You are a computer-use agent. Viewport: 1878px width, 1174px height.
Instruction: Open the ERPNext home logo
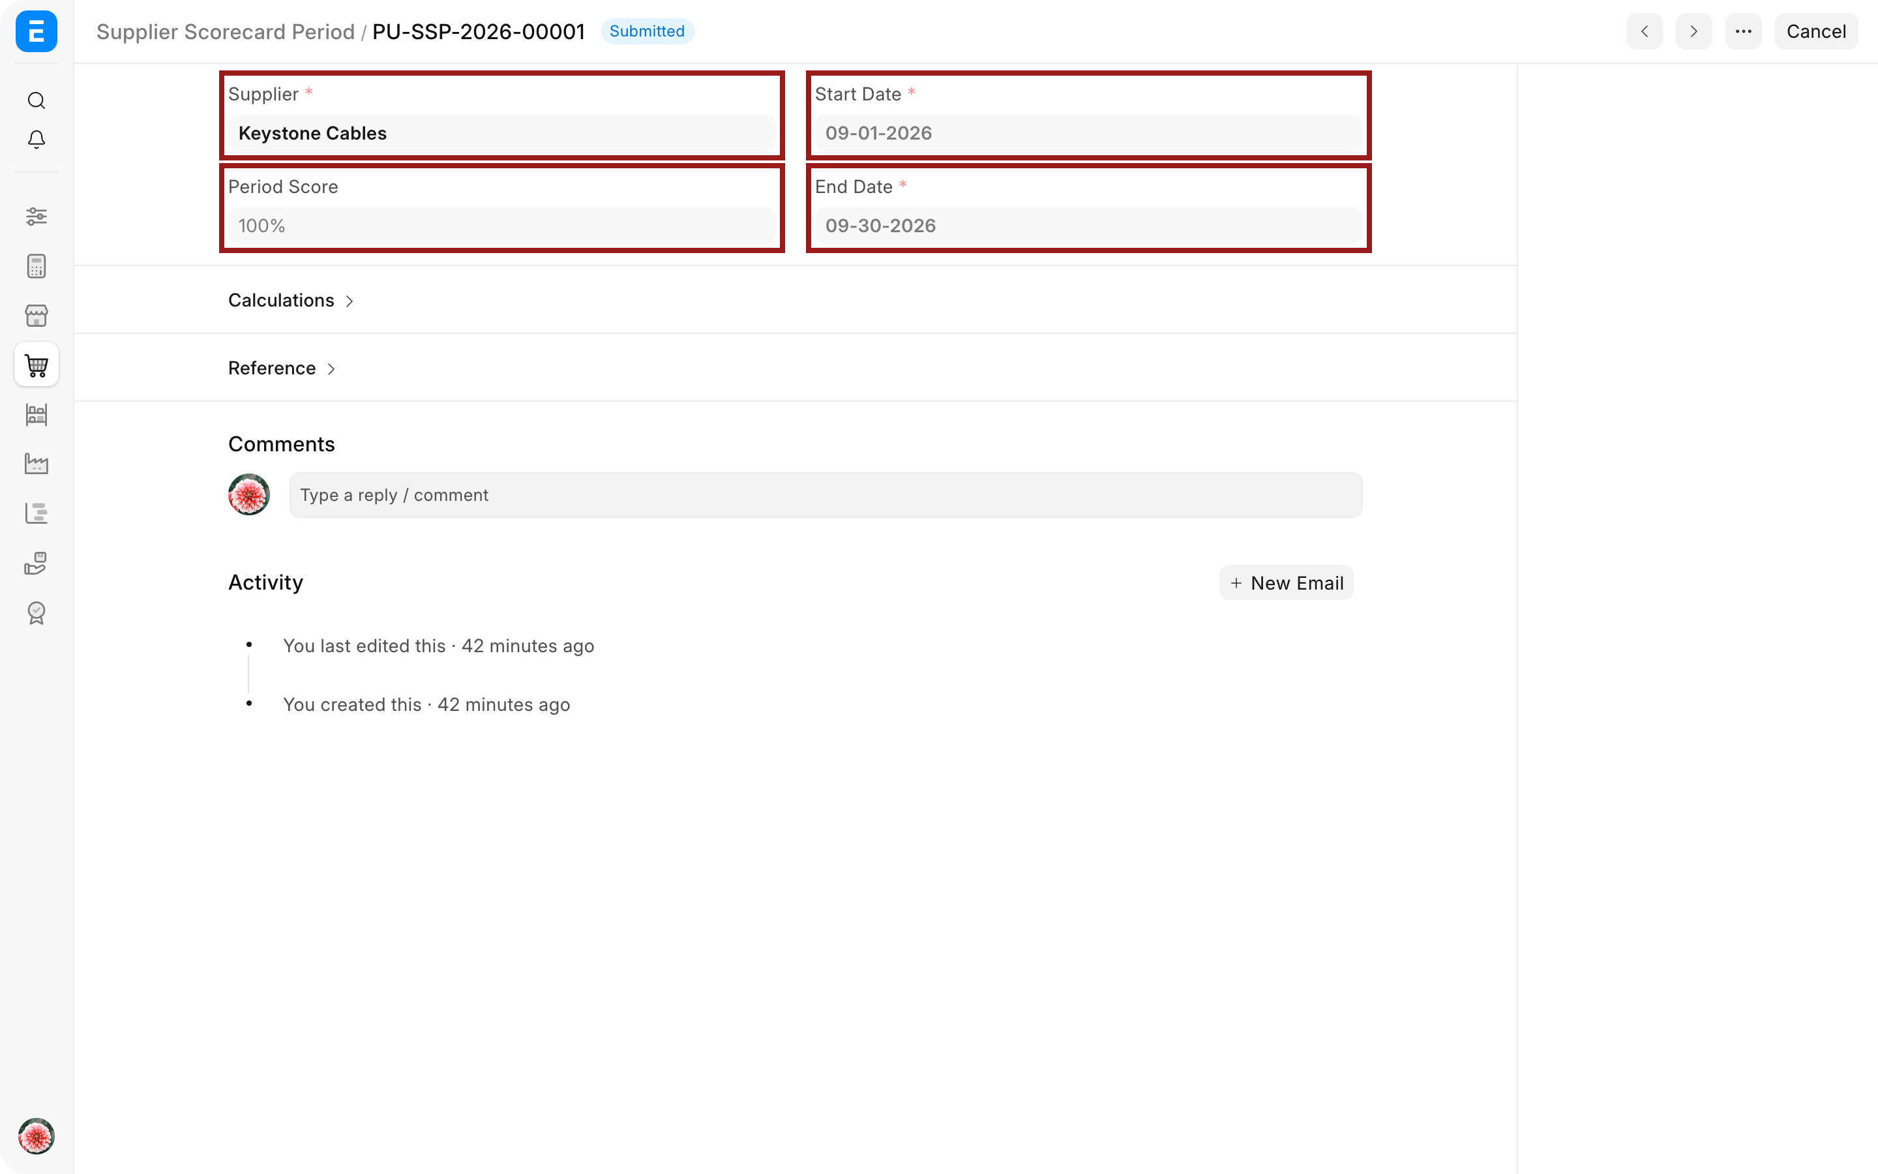(x=37, y=31)
